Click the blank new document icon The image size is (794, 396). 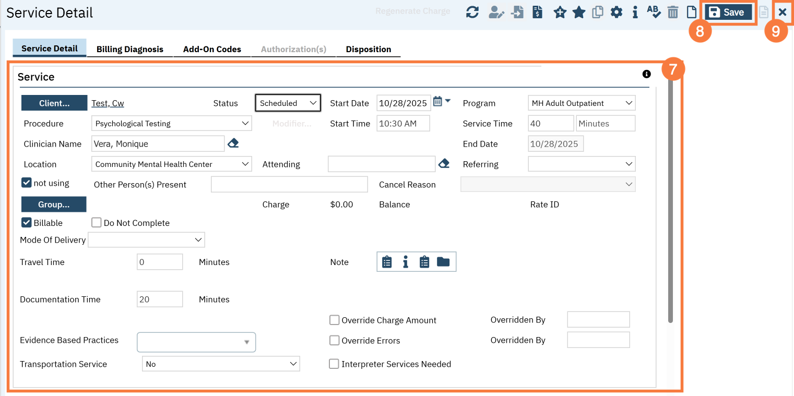click(x=691, y=13)
